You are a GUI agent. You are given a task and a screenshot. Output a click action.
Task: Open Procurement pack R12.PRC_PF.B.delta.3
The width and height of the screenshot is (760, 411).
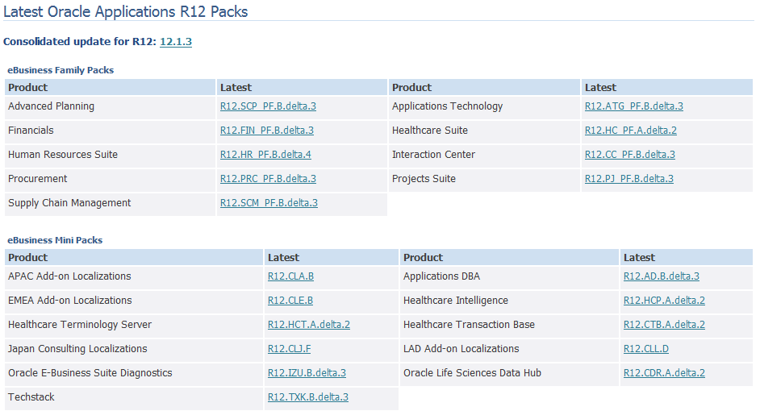tap(268, 179)
